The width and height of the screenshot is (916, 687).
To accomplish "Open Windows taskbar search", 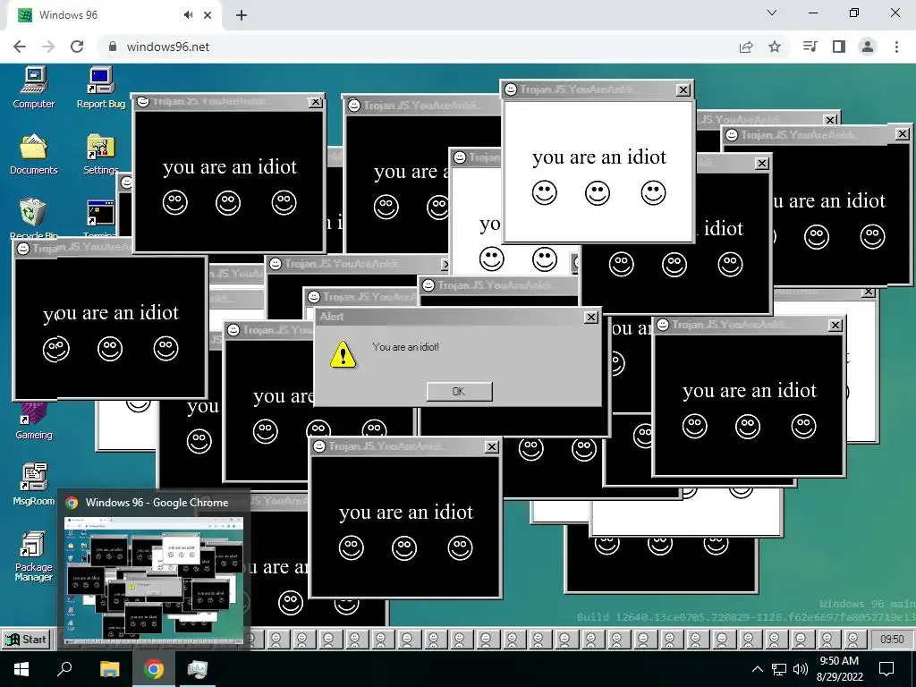I will 64,669.
